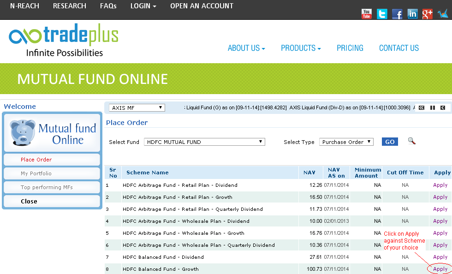Screen dimensions: 452x274
Task: Click the Place Order section heading
Action: pos(127,123)
